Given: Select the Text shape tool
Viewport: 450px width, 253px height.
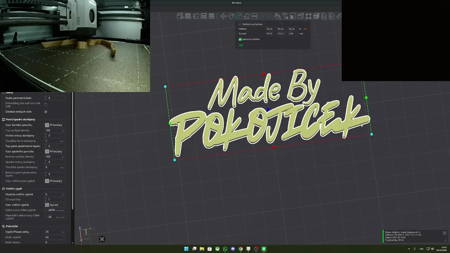Looking at the screenshot, I should [x=285, y=16].
